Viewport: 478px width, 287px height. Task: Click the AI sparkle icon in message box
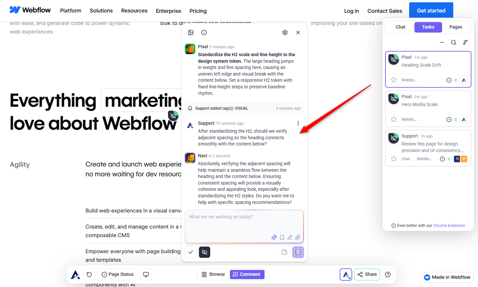[x=274, y=237]
